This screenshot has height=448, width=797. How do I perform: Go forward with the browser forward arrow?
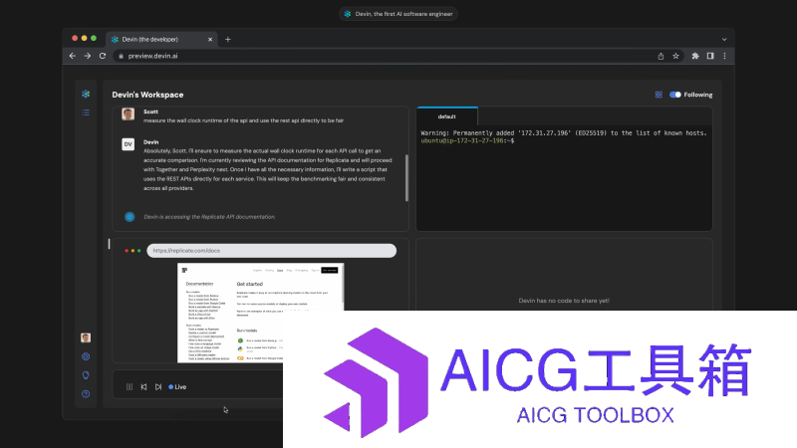[88, 56]
